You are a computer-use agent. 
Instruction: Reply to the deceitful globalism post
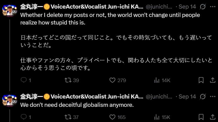pyautogui.click(x=24, y=117)
